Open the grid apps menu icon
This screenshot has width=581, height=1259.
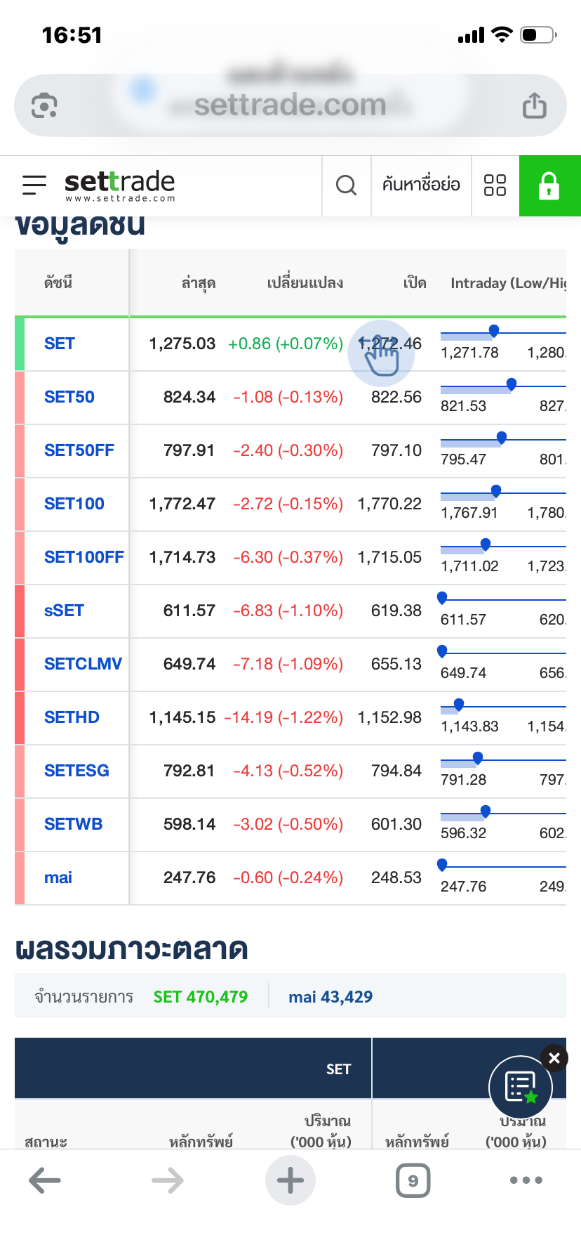click(x=495, y=185)
